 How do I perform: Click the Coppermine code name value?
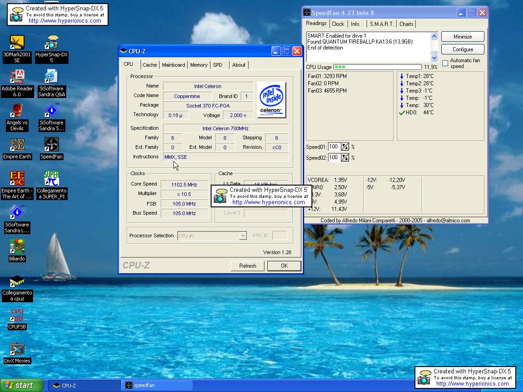point(187,96)
